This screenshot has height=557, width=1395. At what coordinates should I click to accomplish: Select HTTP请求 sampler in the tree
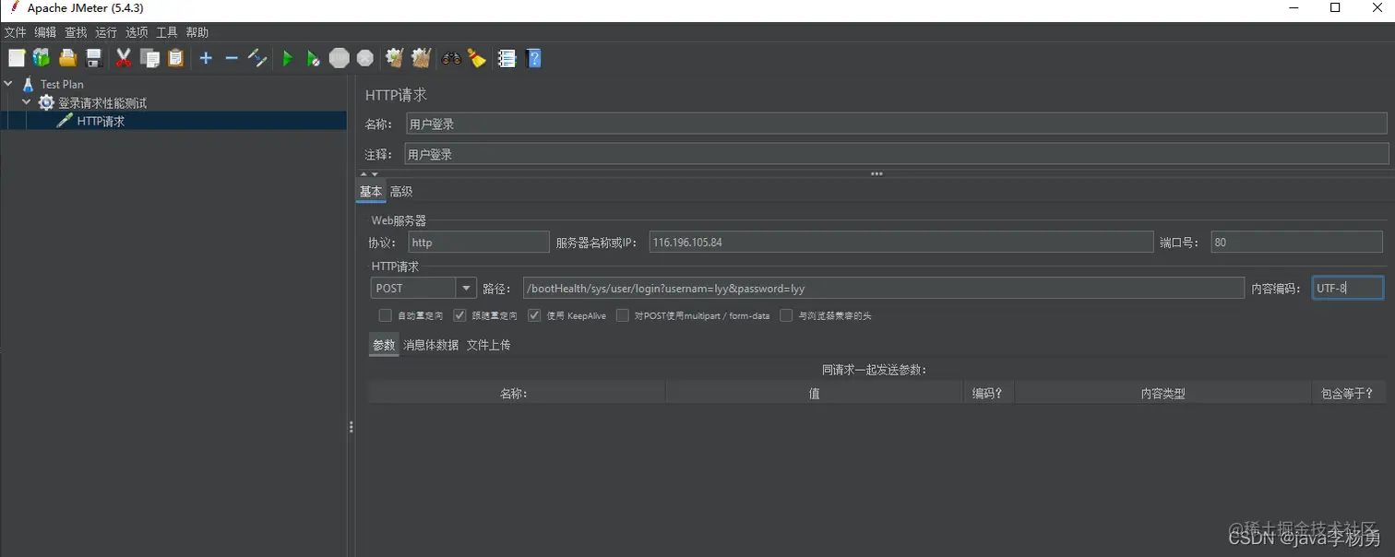tap(101, 121)
